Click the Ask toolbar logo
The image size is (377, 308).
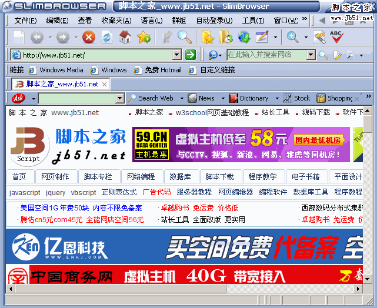click(18, 98)
